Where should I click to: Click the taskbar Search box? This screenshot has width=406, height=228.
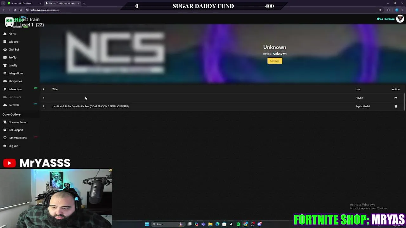click(168, 224)
